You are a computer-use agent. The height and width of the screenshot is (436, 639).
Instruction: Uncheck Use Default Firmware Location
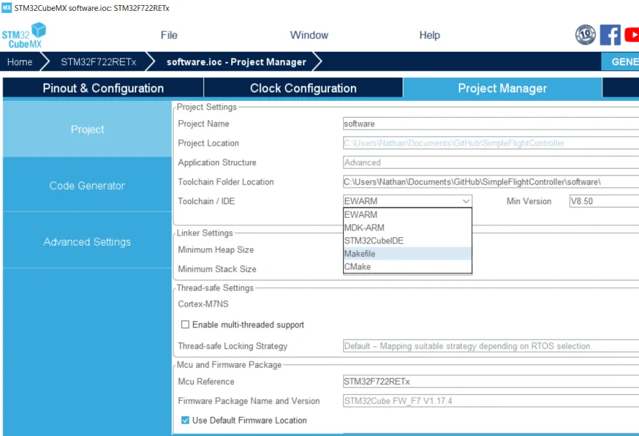pos(185,421)
